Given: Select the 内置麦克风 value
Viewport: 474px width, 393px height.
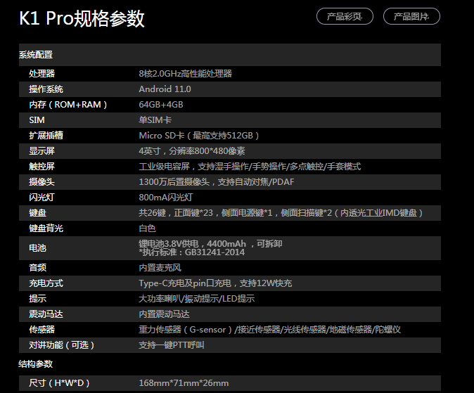Looking at the screenshot, I should [x=160, y=268].
